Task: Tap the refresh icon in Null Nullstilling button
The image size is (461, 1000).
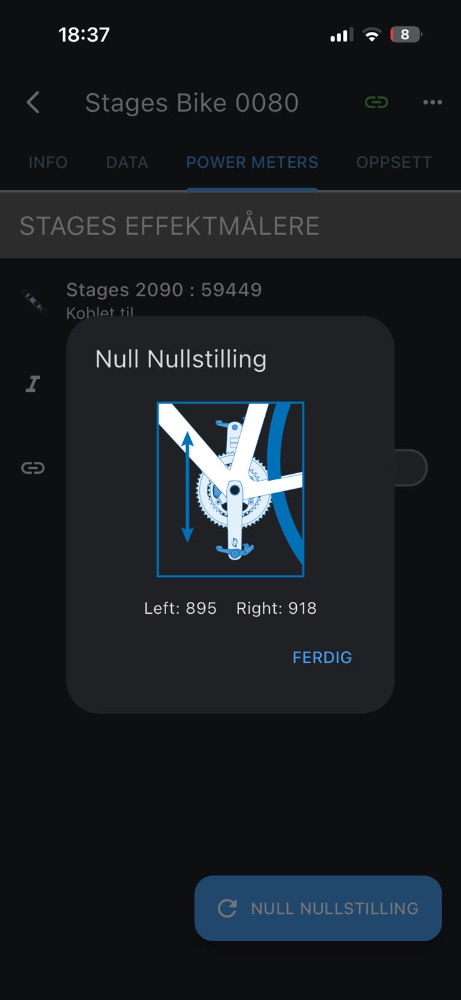Action: (227, 908)
